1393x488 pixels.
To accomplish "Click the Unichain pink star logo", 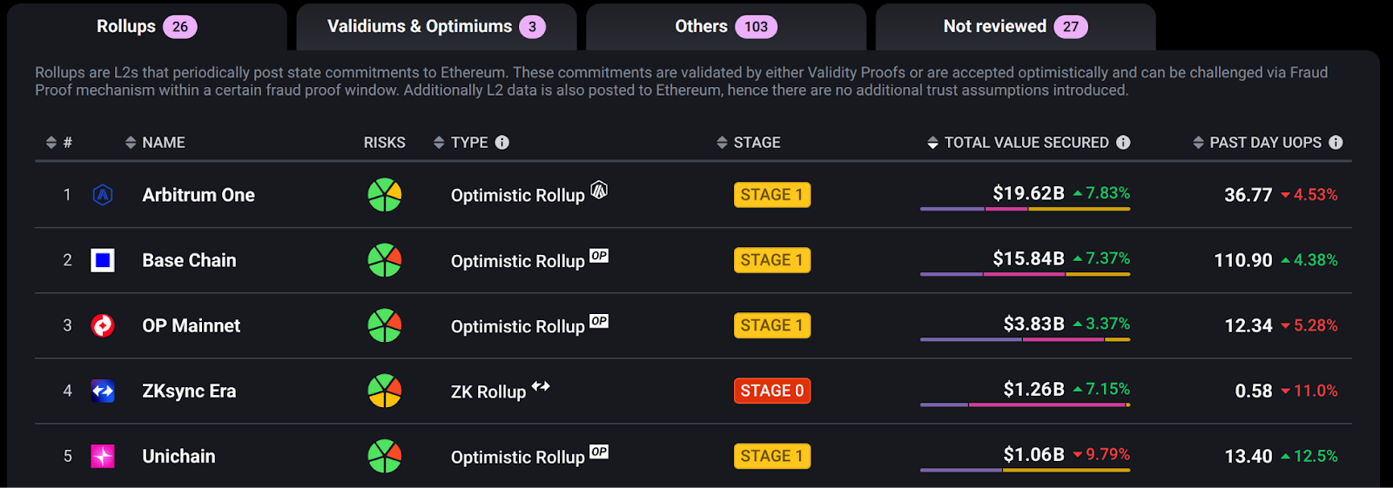I will (103, 456).
